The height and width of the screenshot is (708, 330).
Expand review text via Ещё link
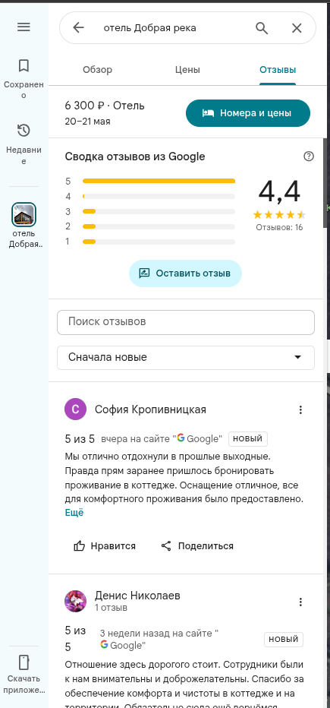pos(74,513)
